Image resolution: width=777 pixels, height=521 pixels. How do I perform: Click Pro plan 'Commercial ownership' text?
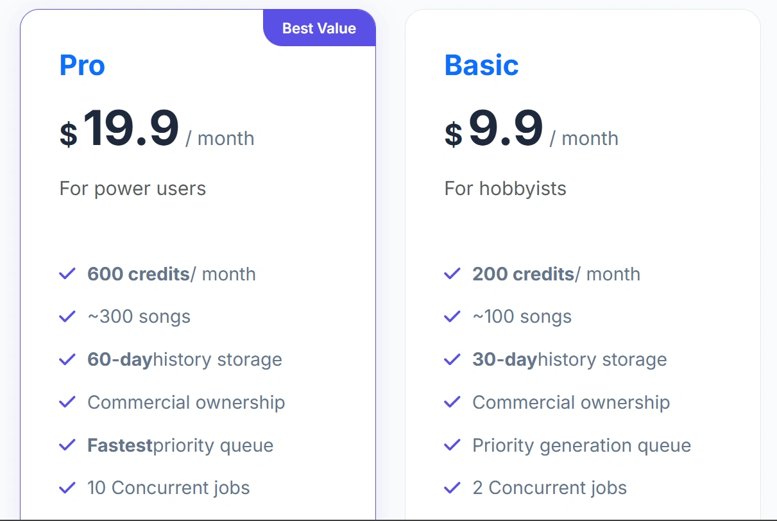[186, 402]
